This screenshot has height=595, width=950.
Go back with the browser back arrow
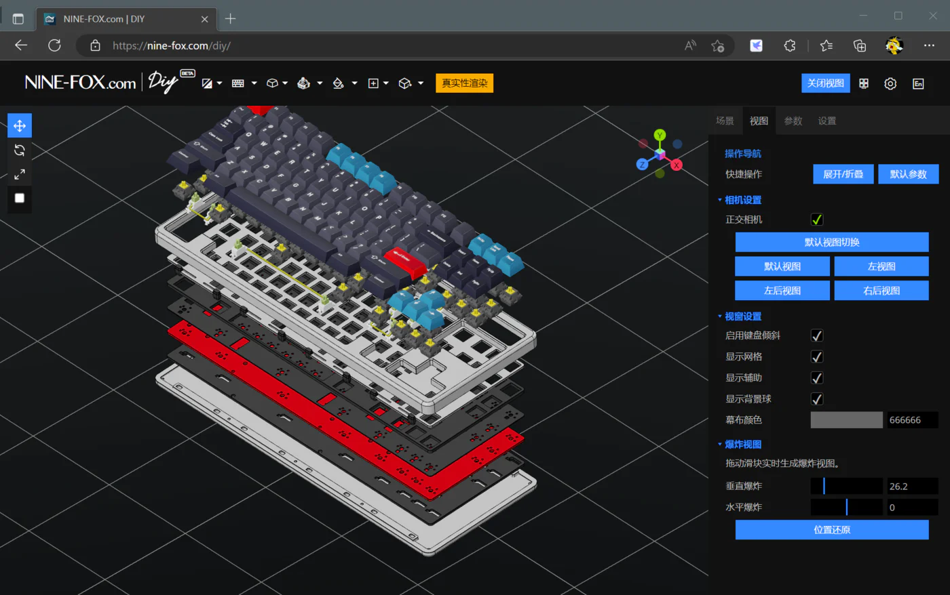[21, 45]
